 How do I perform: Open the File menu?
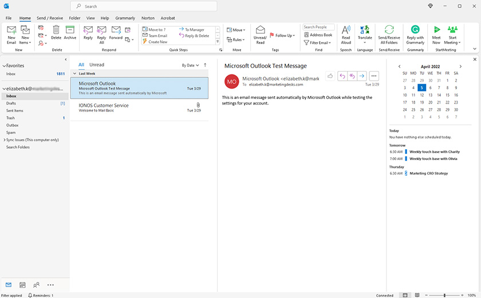pyautogui.click(x=9, y=18)
